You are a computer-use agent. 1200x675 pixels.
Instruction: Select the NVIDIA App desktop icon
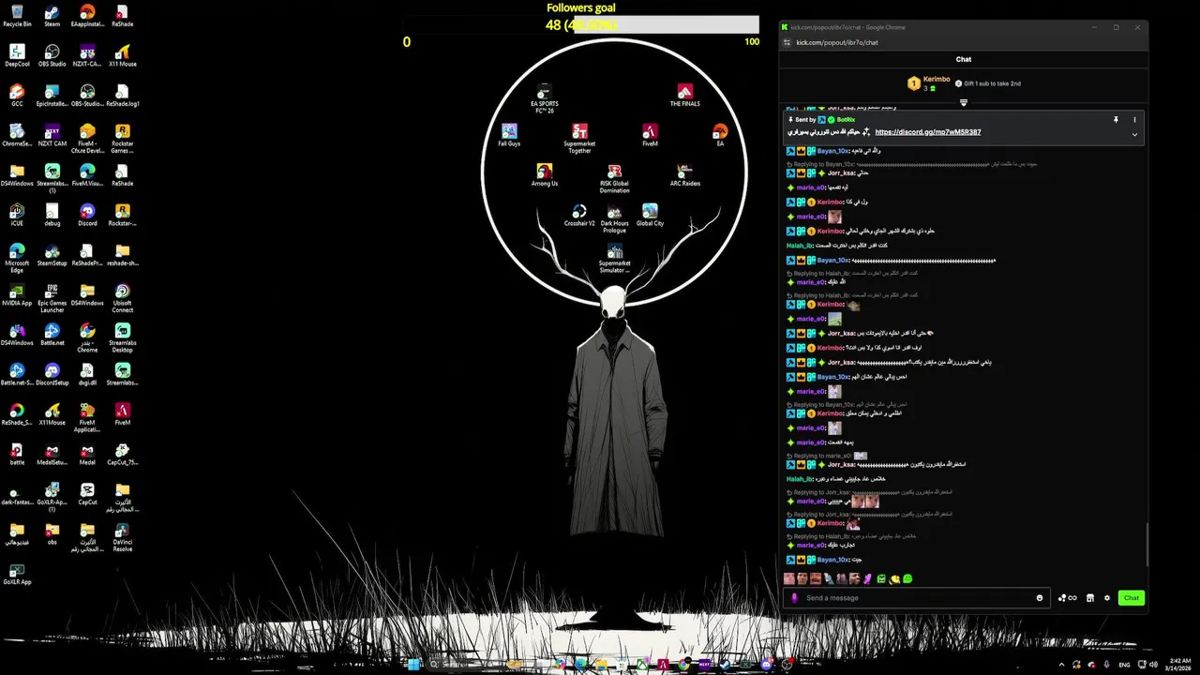pos(17,294)
